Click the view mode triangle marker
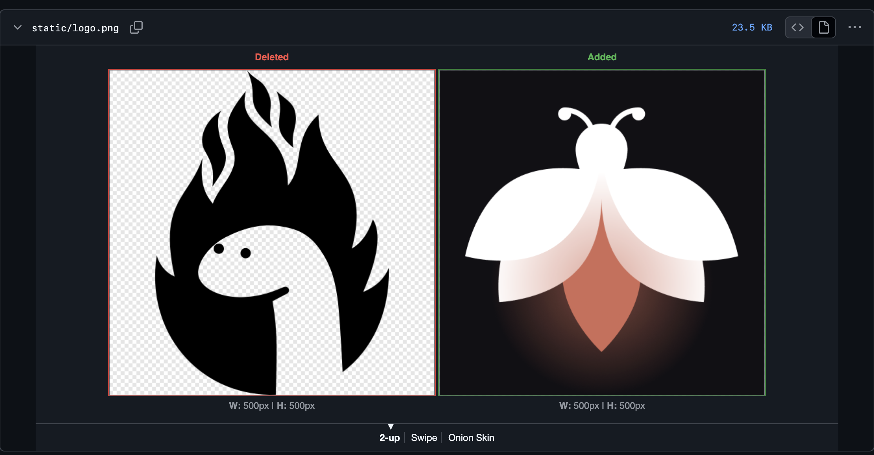 coord(391,426)
